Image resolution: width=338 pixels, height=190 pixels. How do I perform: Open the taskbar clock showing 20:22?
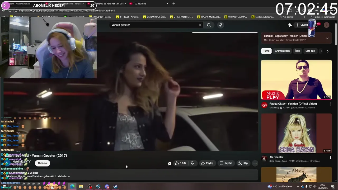(323, 187)
